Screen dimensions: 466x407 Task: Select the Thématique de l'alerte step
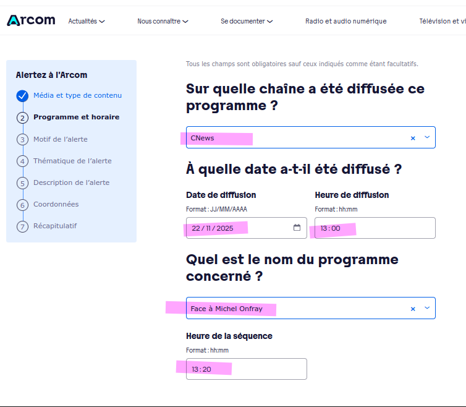pos(72,161)
